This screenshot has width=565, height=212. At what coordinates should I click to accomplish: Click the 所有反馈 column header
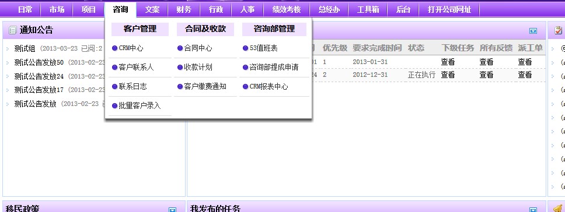pos(496,48)
